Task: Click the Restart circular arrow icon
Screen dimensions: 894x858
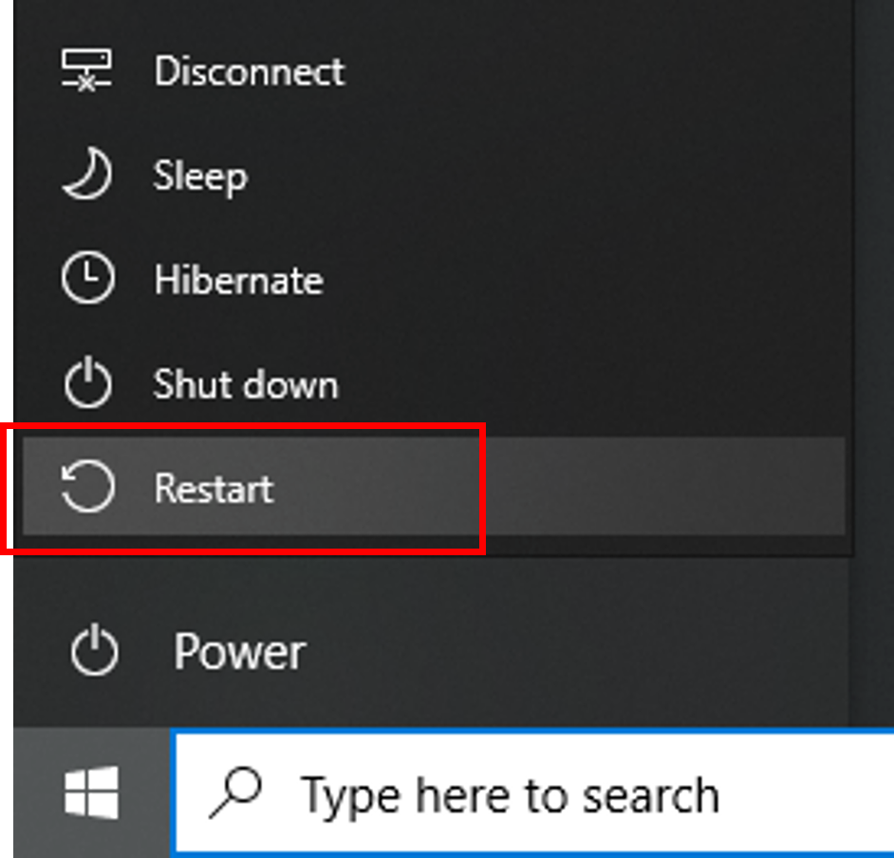Action: pyautogui.click(x=87, y=486)
